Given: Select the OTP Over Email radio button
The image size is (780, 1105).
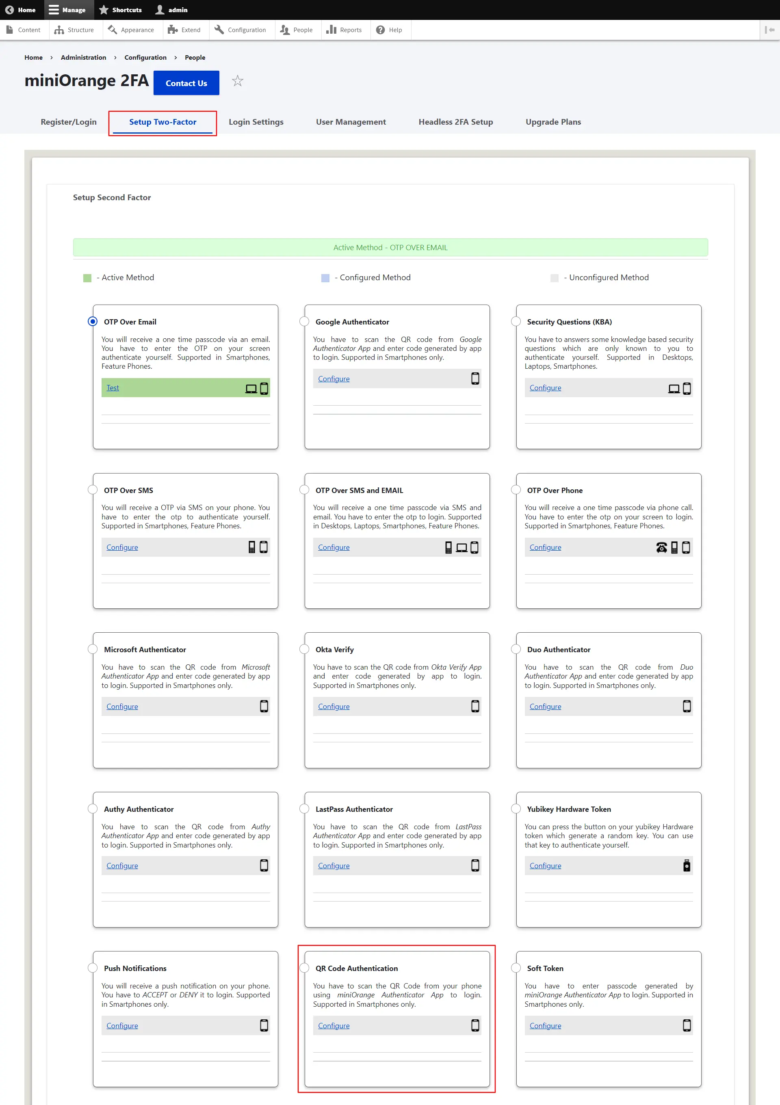Looking at the screenshot, I should click(x=93, y=321).
